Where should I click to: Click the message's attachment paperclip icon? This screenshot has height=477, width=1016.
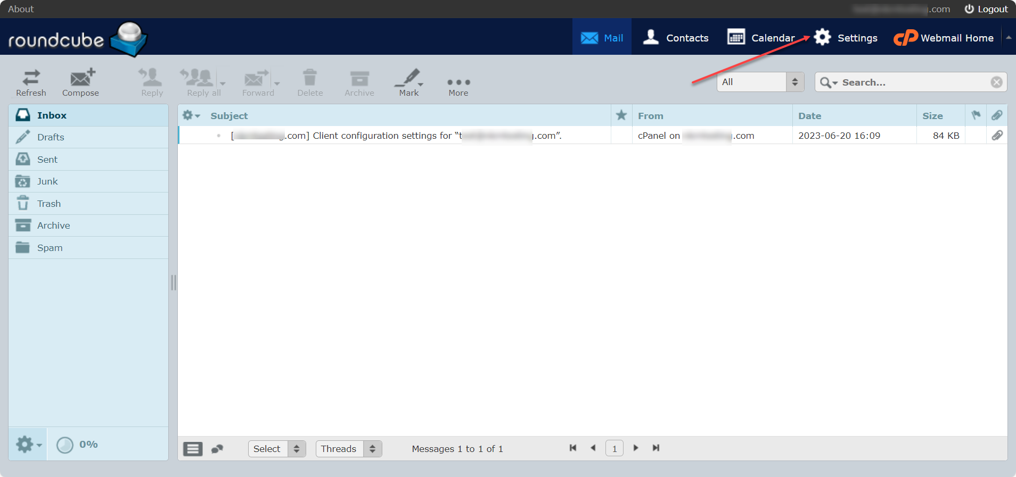pyautogui.click(x=997, y=136)
